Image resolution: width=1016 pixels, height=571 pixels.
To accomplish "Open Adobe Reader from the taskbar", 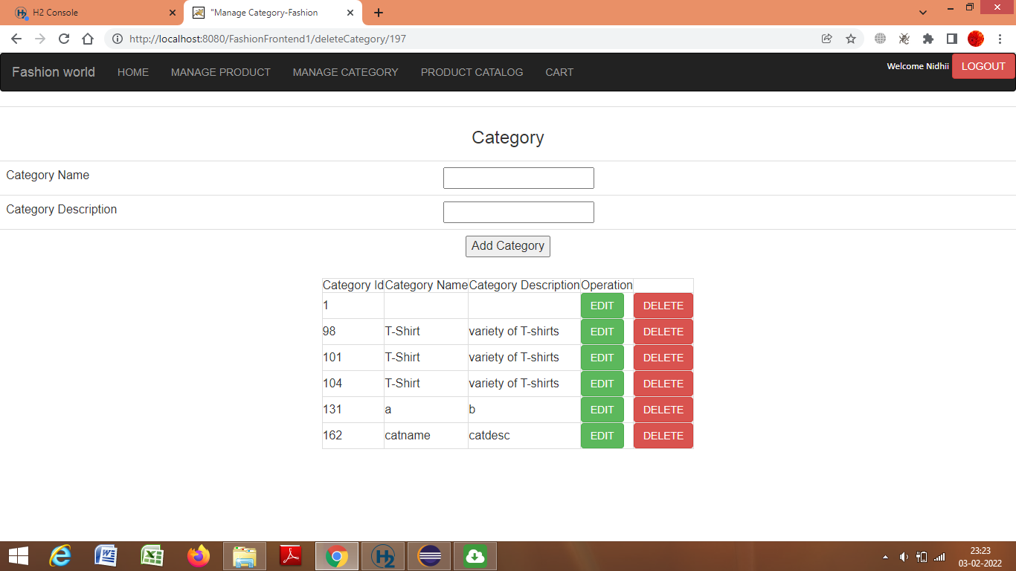I will pos(290,555).
